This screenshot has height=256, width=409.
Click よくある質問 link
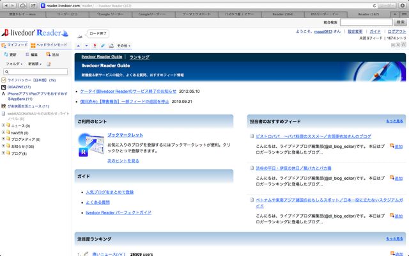pyautogui.click(x=98, y=202)
